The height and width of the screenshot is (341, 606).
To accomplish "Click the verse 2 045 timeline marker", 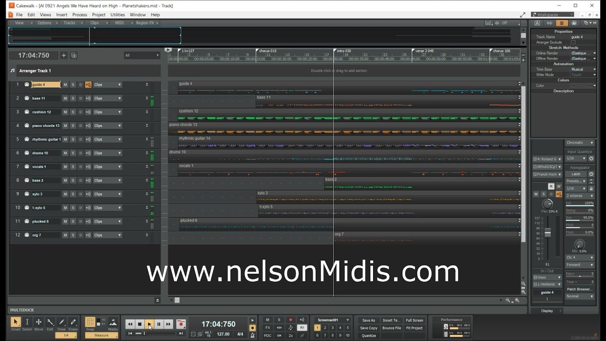I will 424,51.
